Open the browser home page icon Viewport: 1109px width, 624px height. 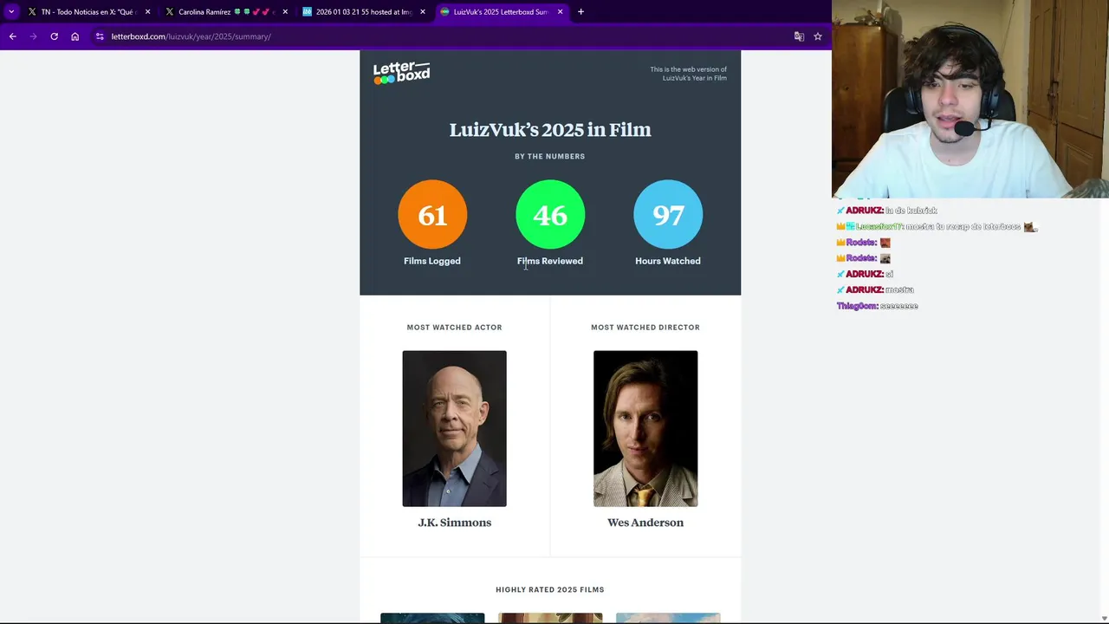(x=75, y=36)
